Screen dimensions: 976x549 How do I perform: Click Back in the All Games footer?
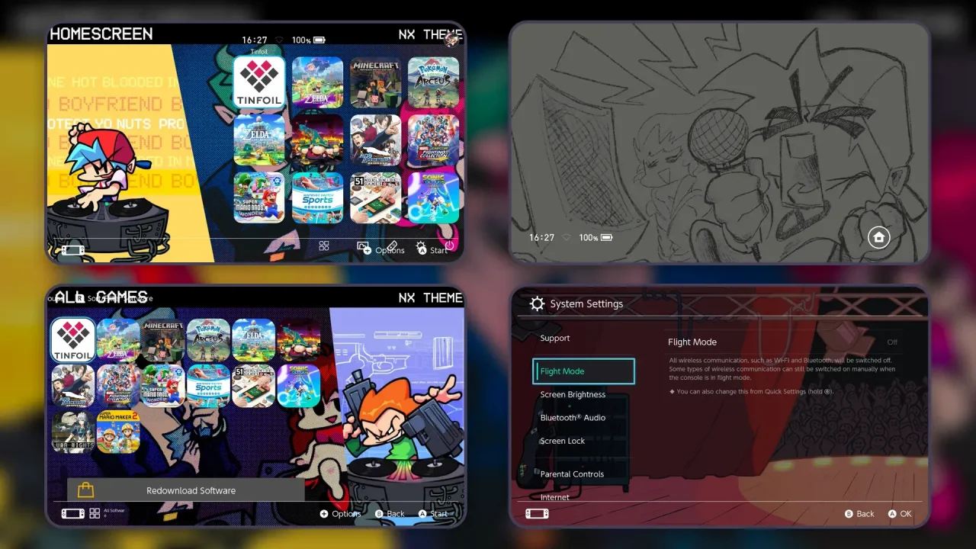(x=390, y=514)
